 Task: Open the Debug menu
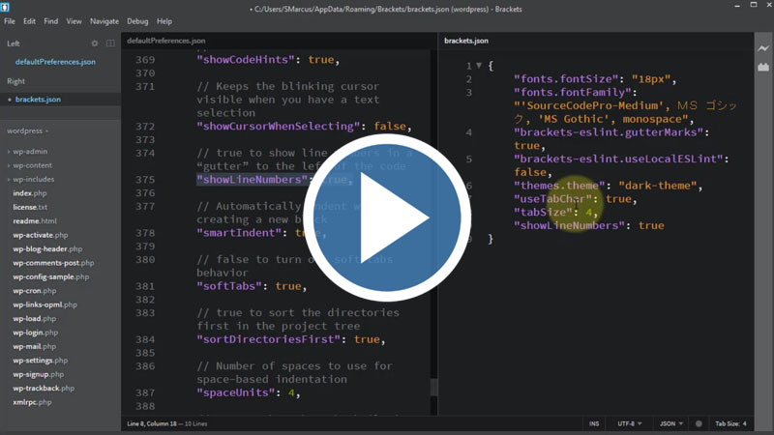[137, 21]
